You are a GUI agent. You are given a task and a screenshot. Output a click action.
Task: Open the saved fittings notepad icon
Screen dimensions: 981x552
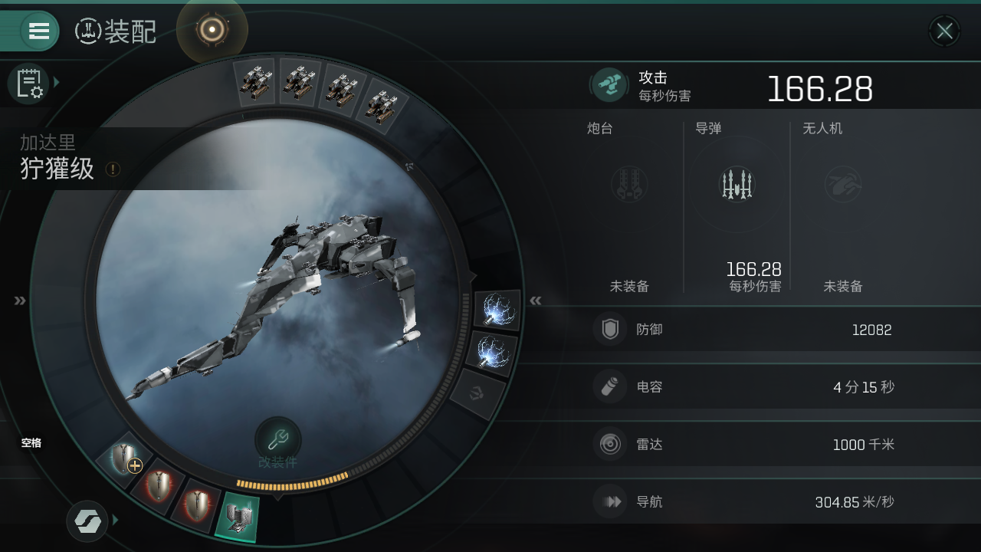click(x=29, y=83)
